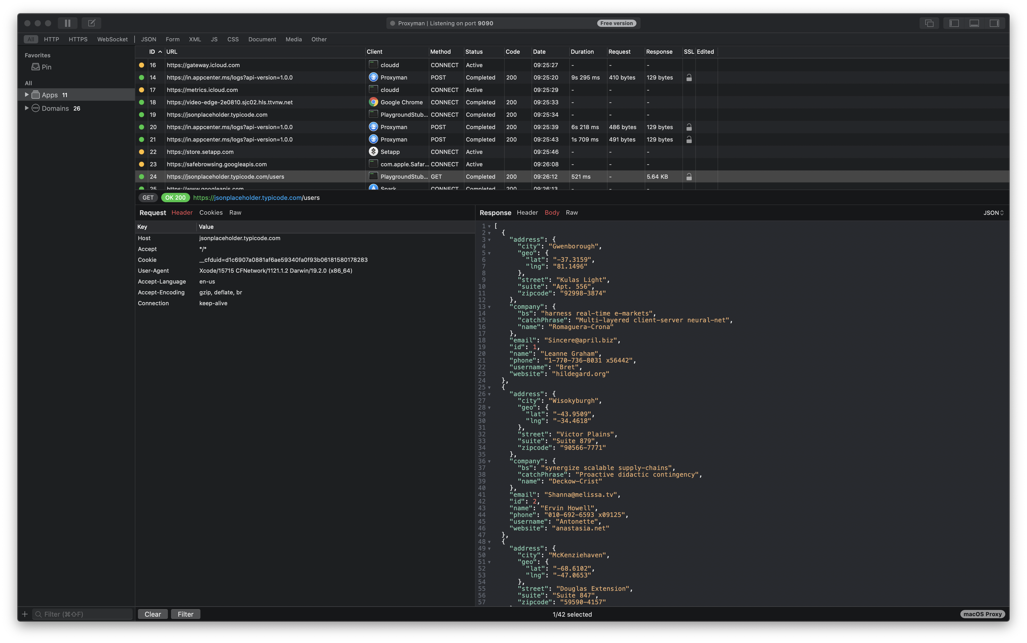This screenshot has height=643, width=1027.
Task: Pause recording with the pause toolbar button
Action: coord(68,23)
